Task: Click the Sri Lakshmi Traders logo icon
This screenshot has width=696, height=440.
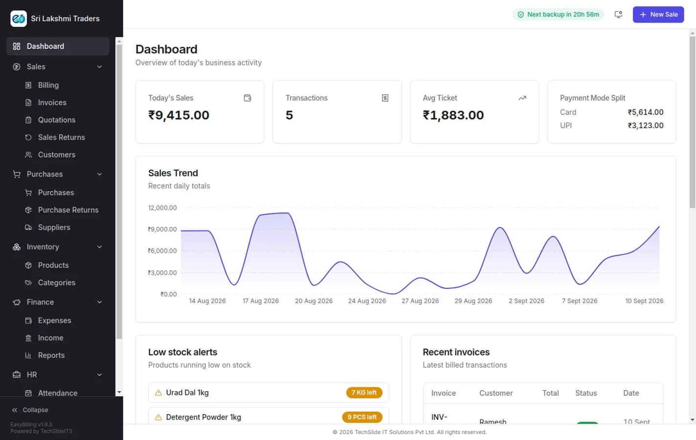Action: (19, 19)
